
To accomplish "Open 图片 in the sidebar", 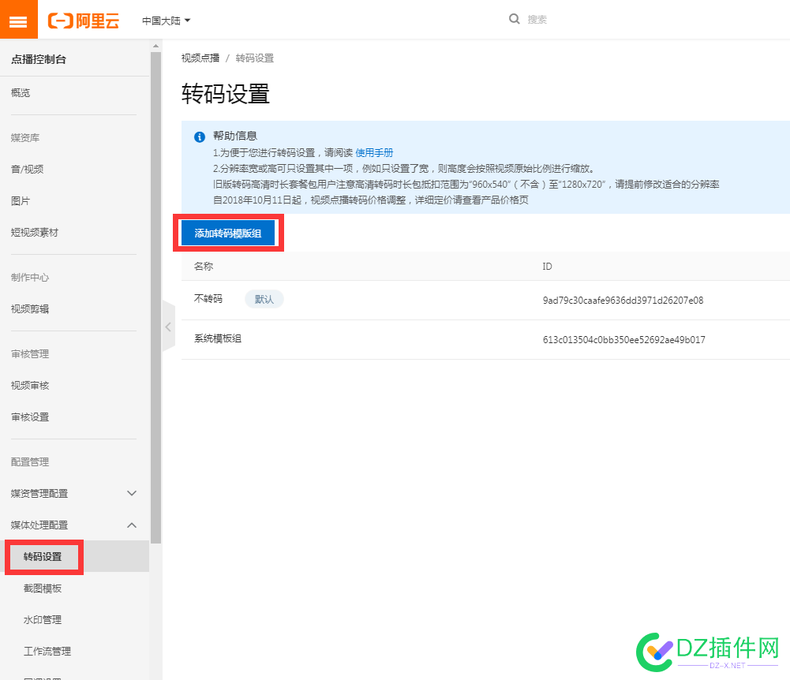I will (21, 201).
